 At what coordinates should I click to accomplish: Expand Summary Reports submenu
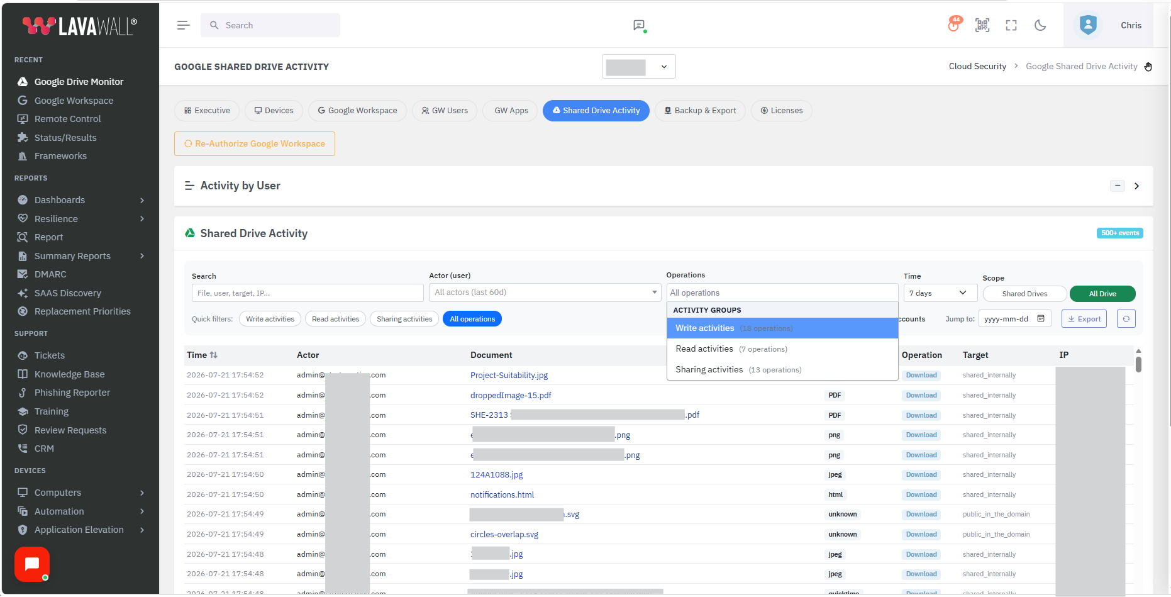pyautogui.click(x=80, y=256)
